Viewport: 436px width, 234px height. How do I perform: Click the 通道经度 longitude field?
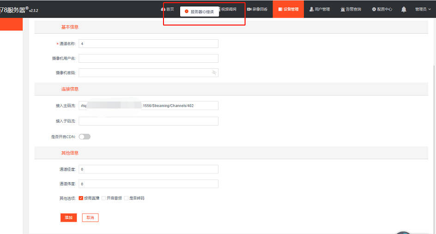tap(148, 169)
